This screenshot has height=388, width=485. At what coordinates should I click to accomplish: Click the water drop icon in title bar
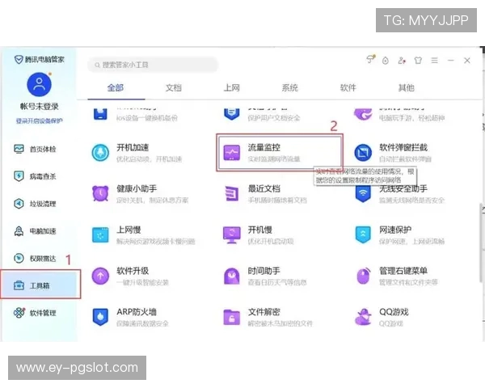385,61
